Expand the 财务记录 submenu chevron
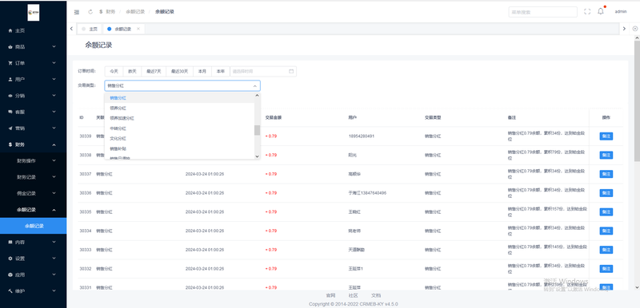Viewport: 640px width, 308px height. click(x=54, y=177)
